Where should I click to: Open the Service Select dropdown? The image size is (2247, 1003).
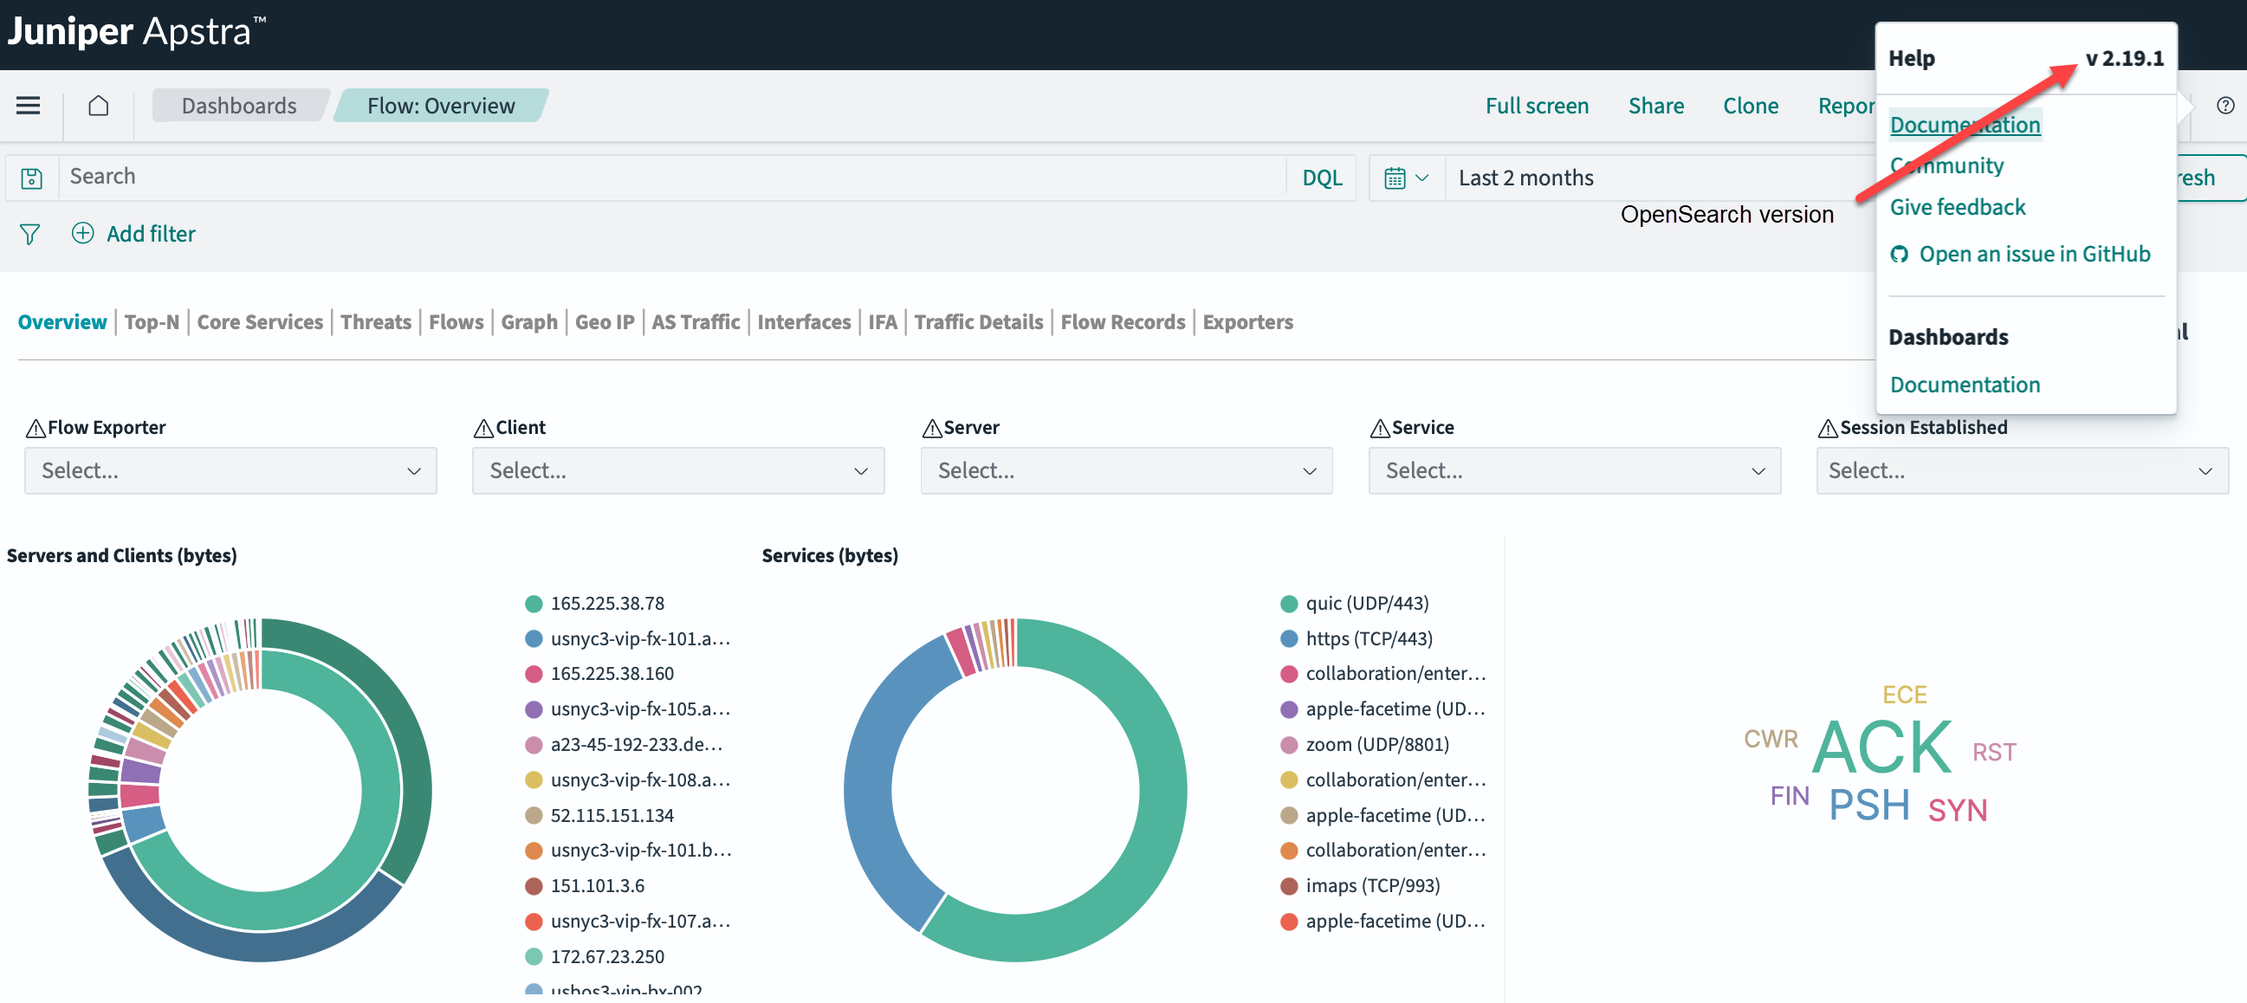click(x=1574, y=470)
